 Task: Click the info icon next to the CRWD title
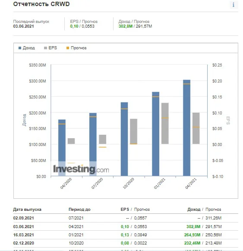click(x=234, y=4)
